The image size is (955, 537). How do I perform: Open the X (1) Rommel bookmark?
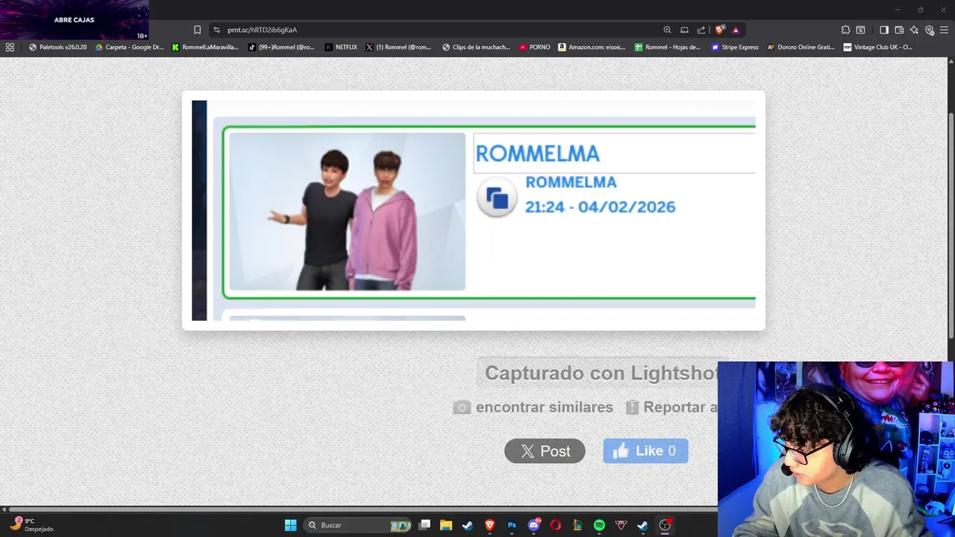(x=398, y=47)
